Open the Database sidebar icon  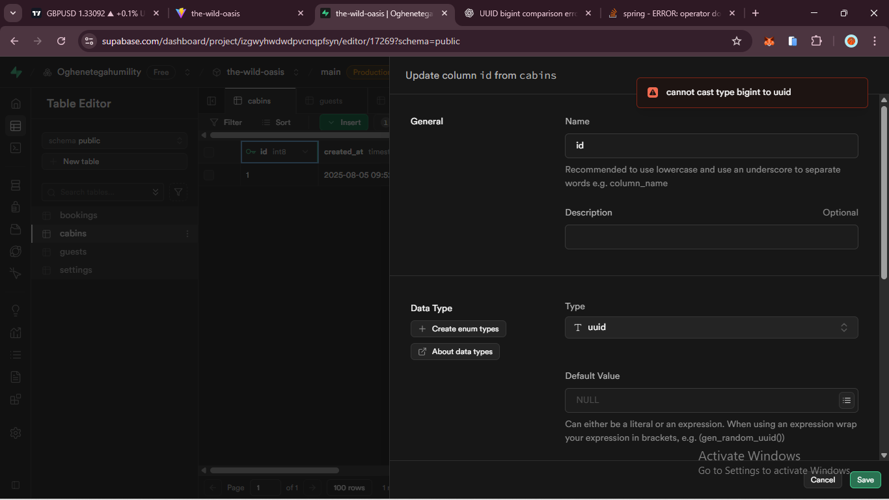[x=16, y=186]
